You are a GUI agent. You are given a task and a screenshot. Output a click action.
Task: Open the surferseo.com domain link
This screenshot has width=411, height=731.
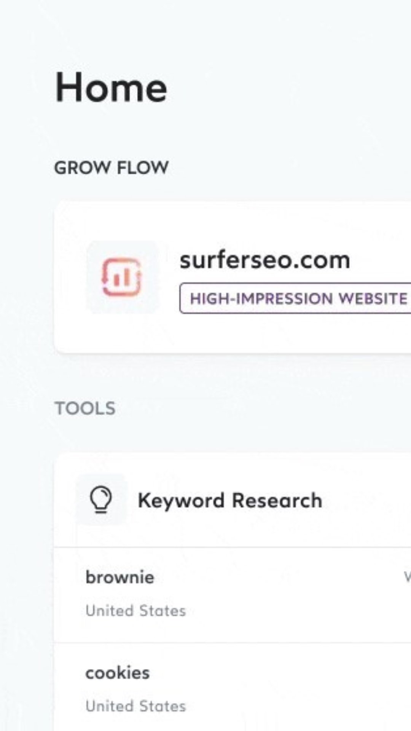click(x=265, y=260)
